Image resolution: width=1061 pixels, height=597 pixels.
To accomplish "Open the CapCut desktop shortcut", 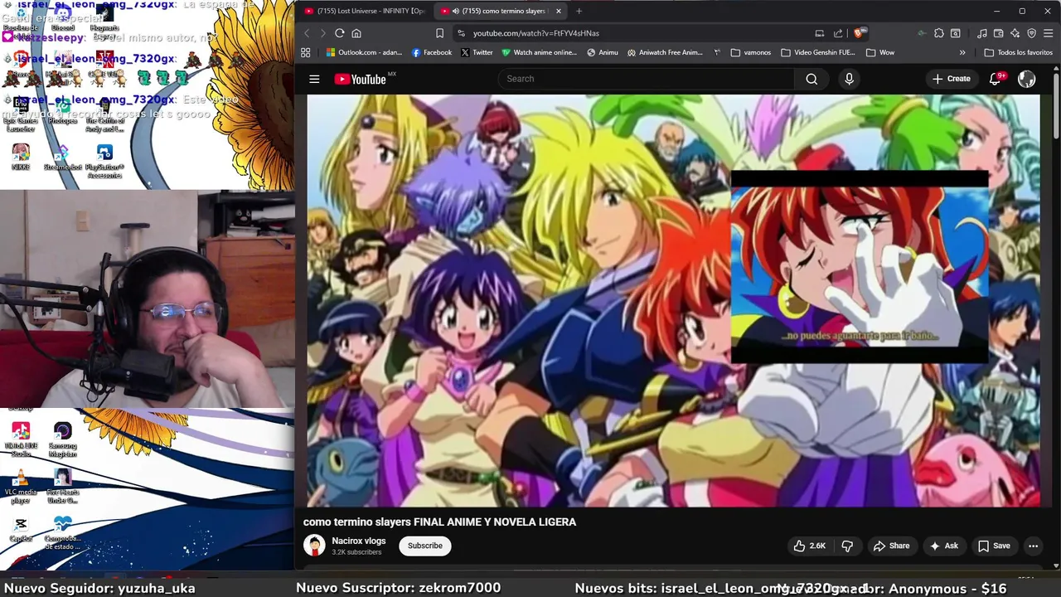I will (x=21, y=530).
